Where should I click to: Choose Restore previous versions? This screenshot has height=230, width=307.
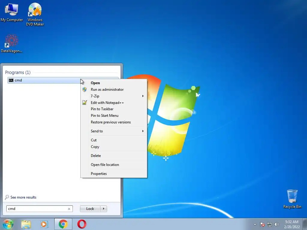click(x=114, y=122)
